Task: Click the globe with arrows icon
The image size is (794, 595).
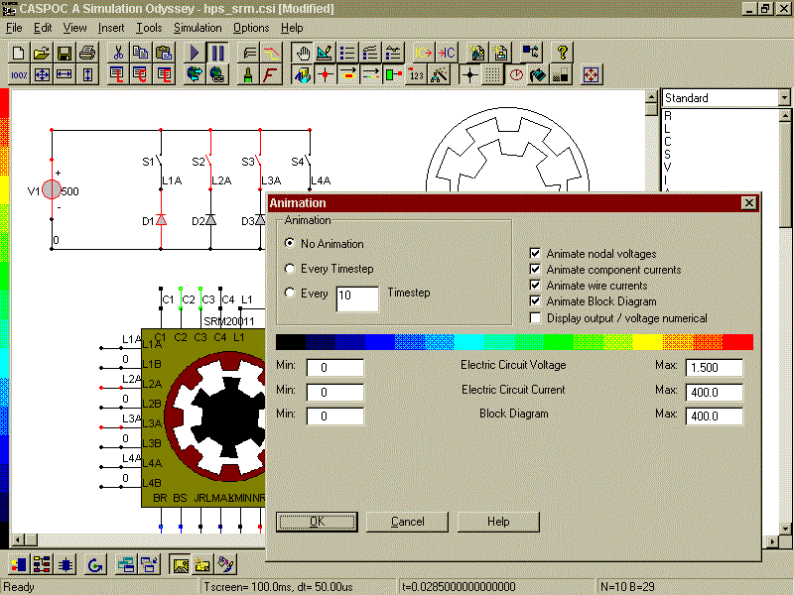Action: coord(195,75)
